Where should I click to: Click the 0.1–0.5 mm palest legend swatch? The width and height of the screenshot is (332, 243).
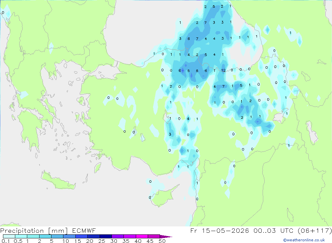pos(9,236)
